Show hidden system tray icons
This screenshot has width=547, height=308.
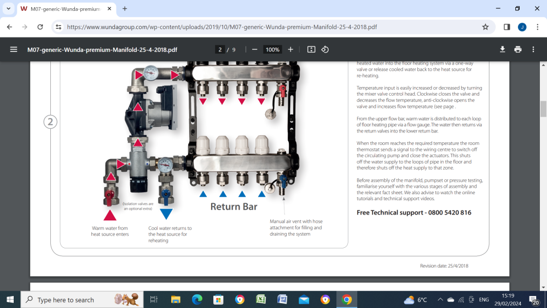pos(440,300)
